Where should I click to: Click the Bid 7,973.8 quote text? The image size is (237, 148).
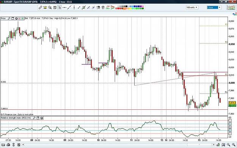(x=30, y=19)
